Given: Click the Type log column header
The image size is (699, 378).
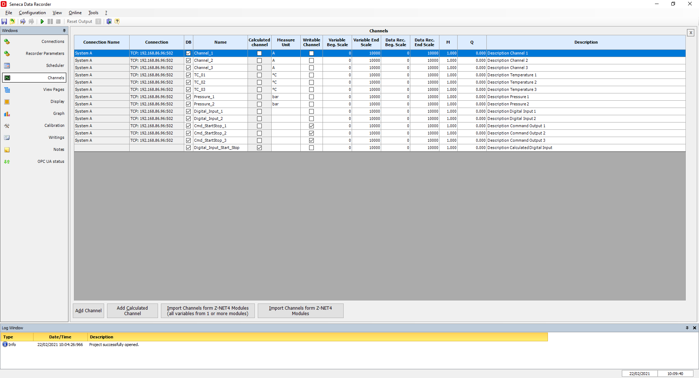Looking at the screenshot, I should [x=17, y=337].
